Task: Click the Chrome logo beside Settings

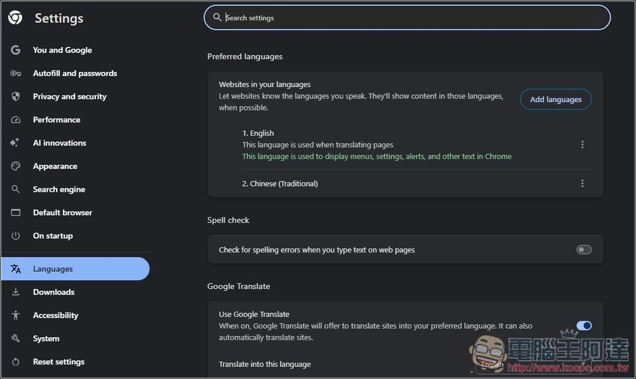Action: [x=15, y=18]
